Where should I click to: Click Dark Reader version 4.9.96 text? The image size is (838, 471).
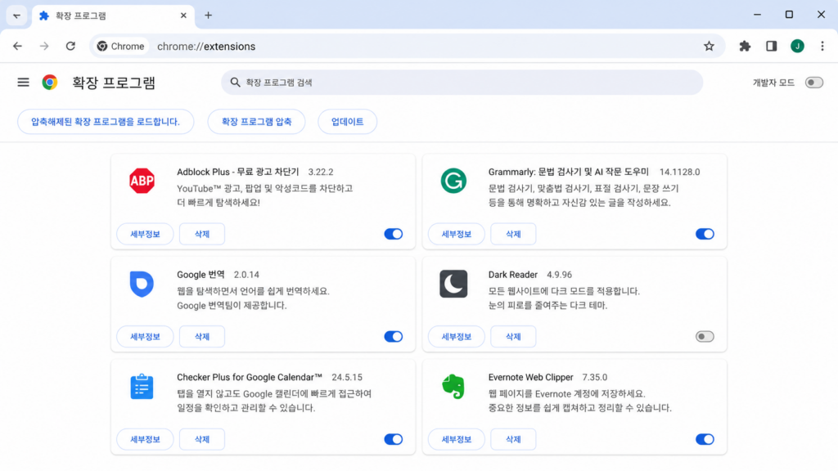pyautogui.click(x=559, y=275)
